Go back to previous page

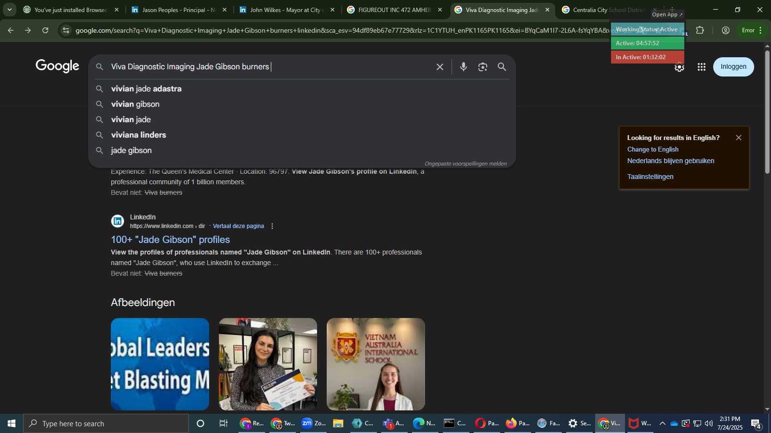click(11, 30)
